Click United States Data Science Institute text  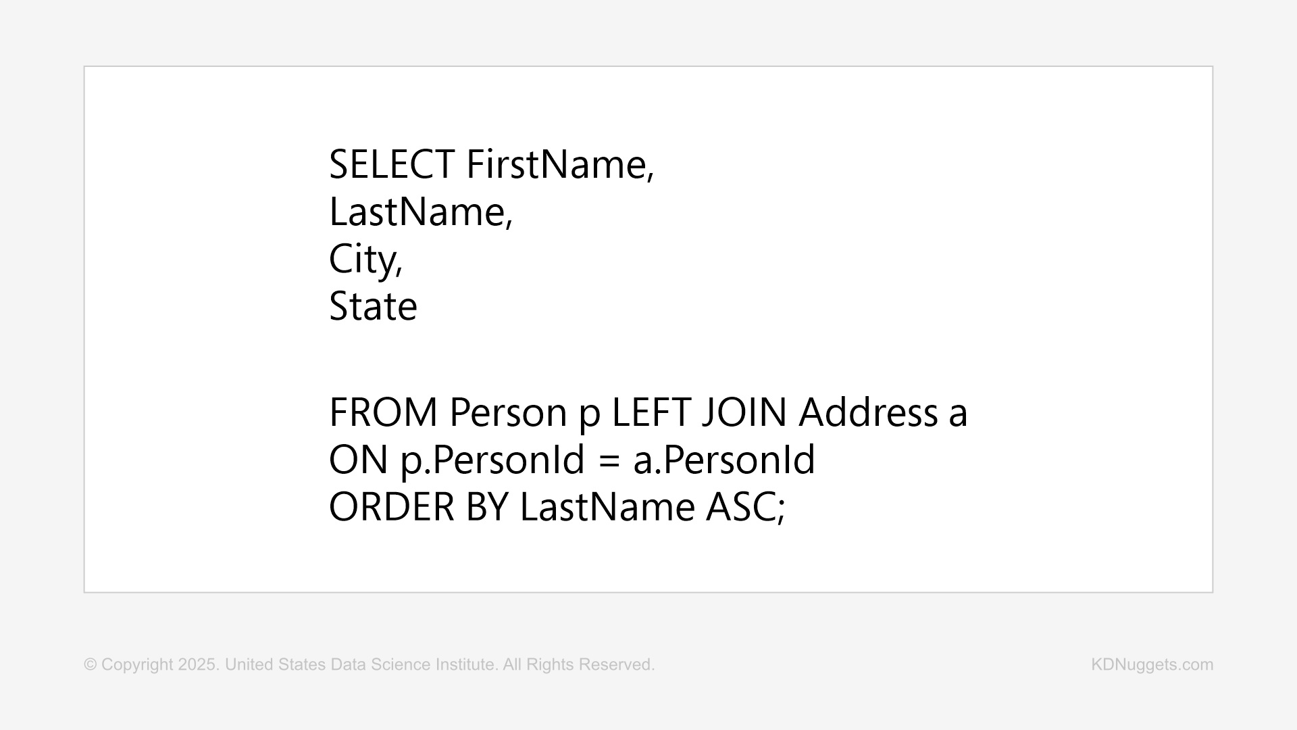pos(361,665)
